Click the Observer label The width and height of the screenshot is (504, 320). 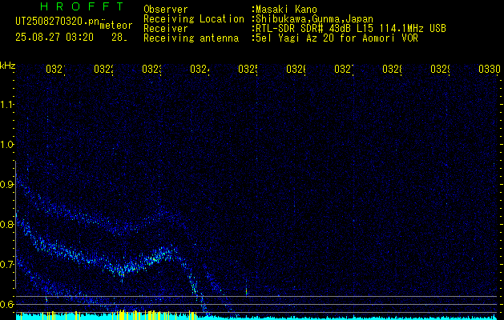click(x=166, y=10)
